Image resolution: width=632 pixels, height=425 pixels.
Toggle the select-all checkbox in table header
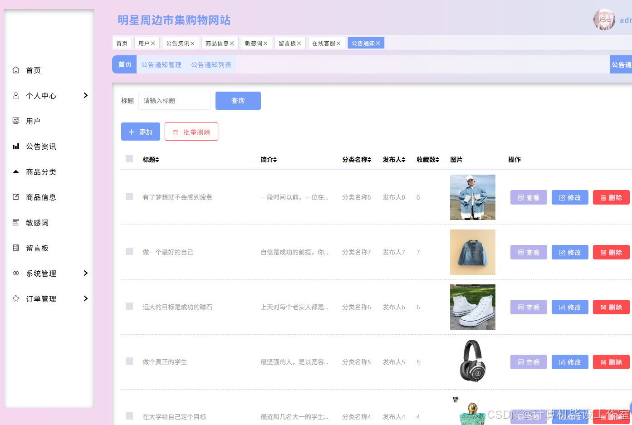(129, 159)
